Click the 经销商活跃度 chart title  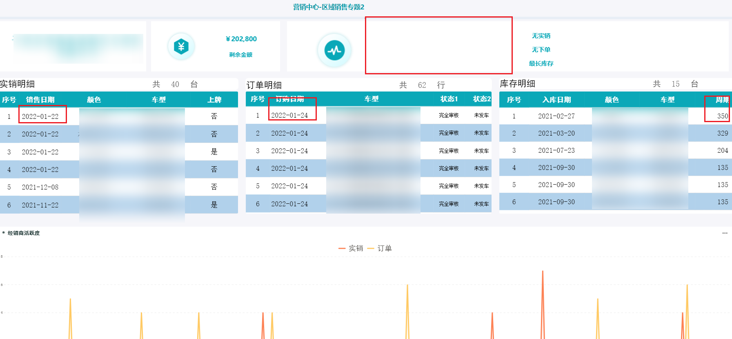tap(24, 233)
